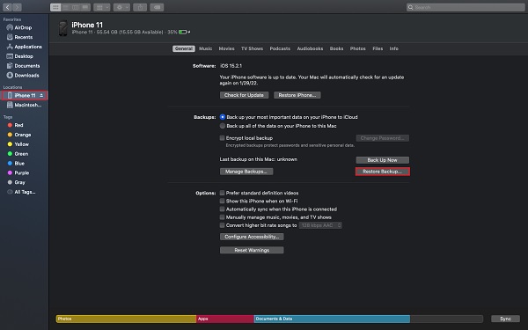Switch to the TV Shows tab
Screen dimensions: 528x330
tap(252, 48)
